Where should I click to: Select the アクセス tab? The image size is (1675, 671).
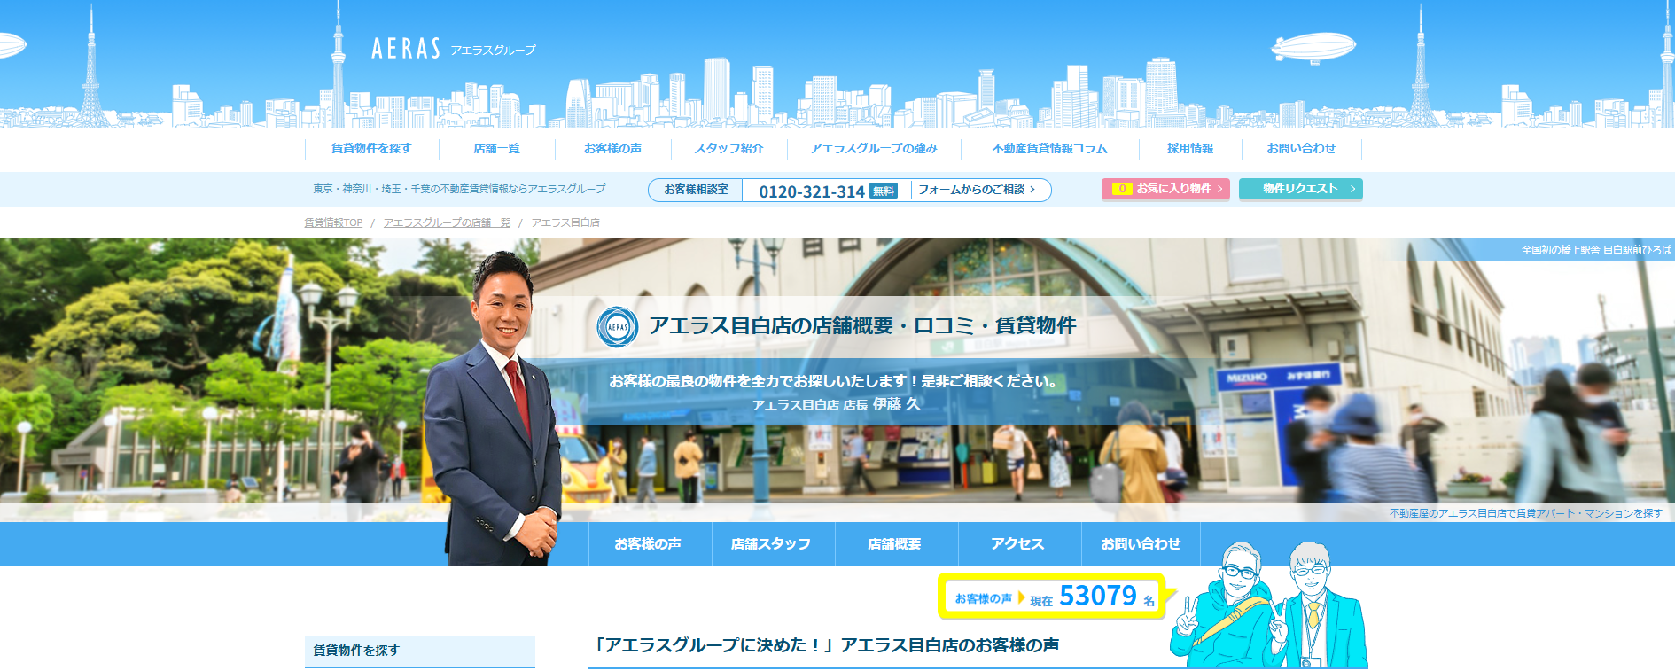1017,543
